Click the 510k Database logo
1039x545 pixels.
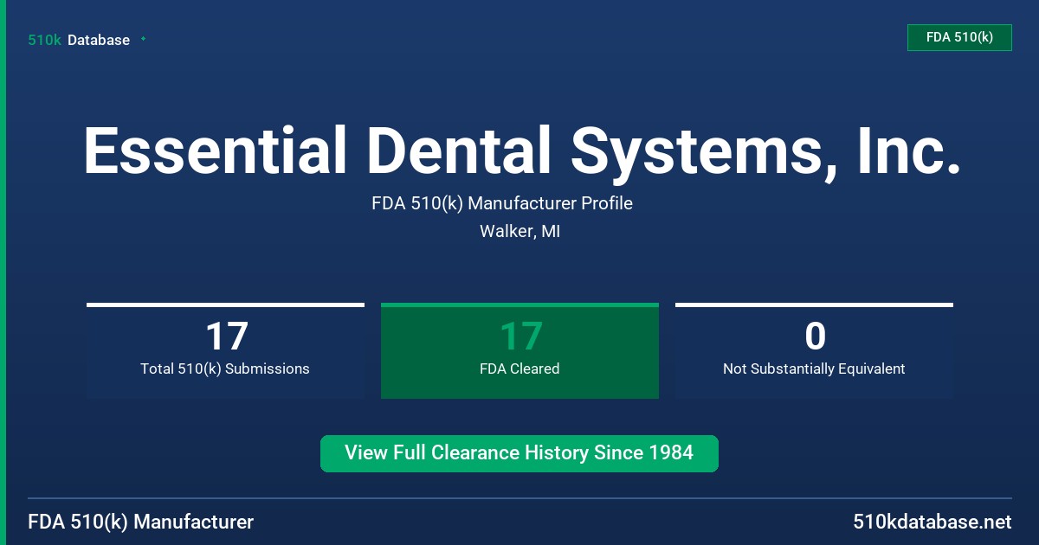[x=79, y=40]
